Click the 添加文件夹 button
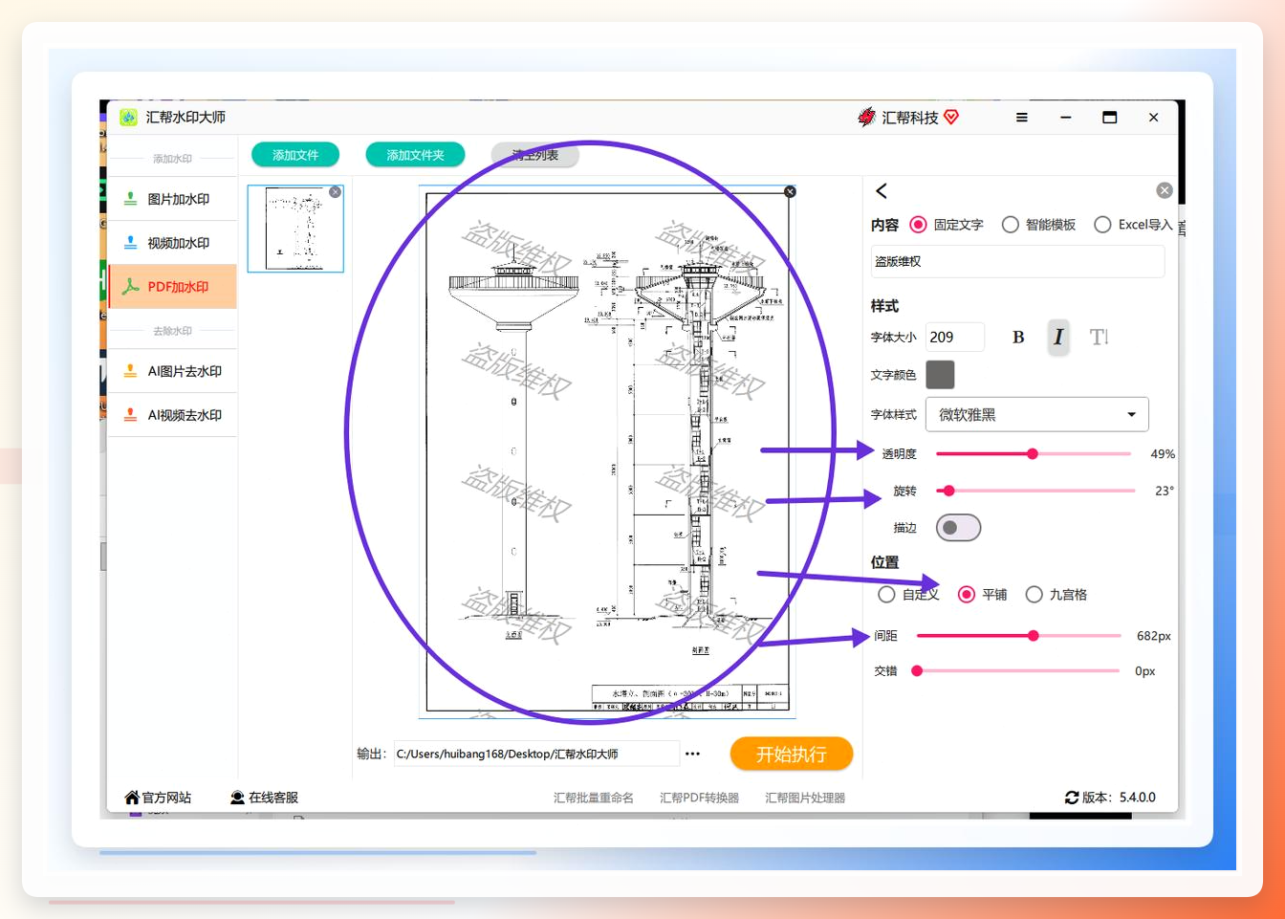Viewport: 1285px width, 919px height. click(415, 155)
